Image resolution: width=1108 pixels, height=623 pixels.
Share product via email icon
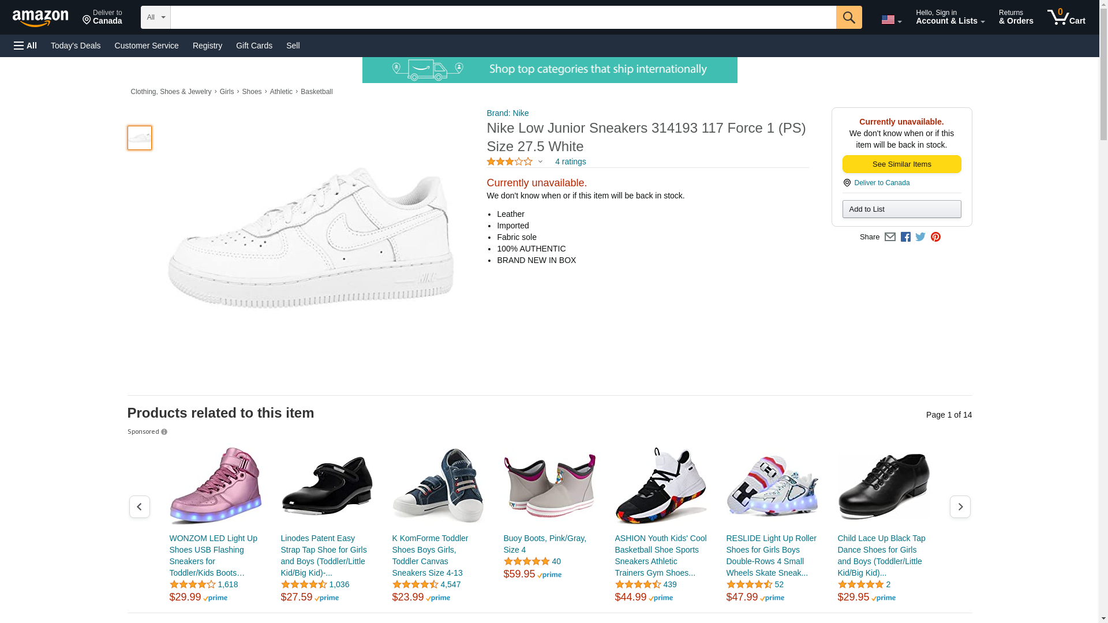890,237
